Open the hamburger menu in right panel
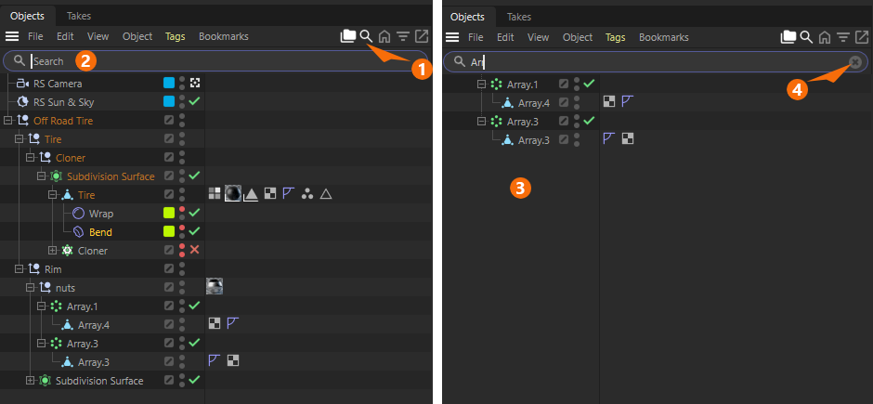The width and height of the screenshot is (873, 404). tap(452, 37)
